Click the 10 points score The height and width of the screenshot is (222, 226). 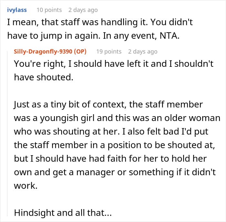pyautogui.click(x=49, y=10)
